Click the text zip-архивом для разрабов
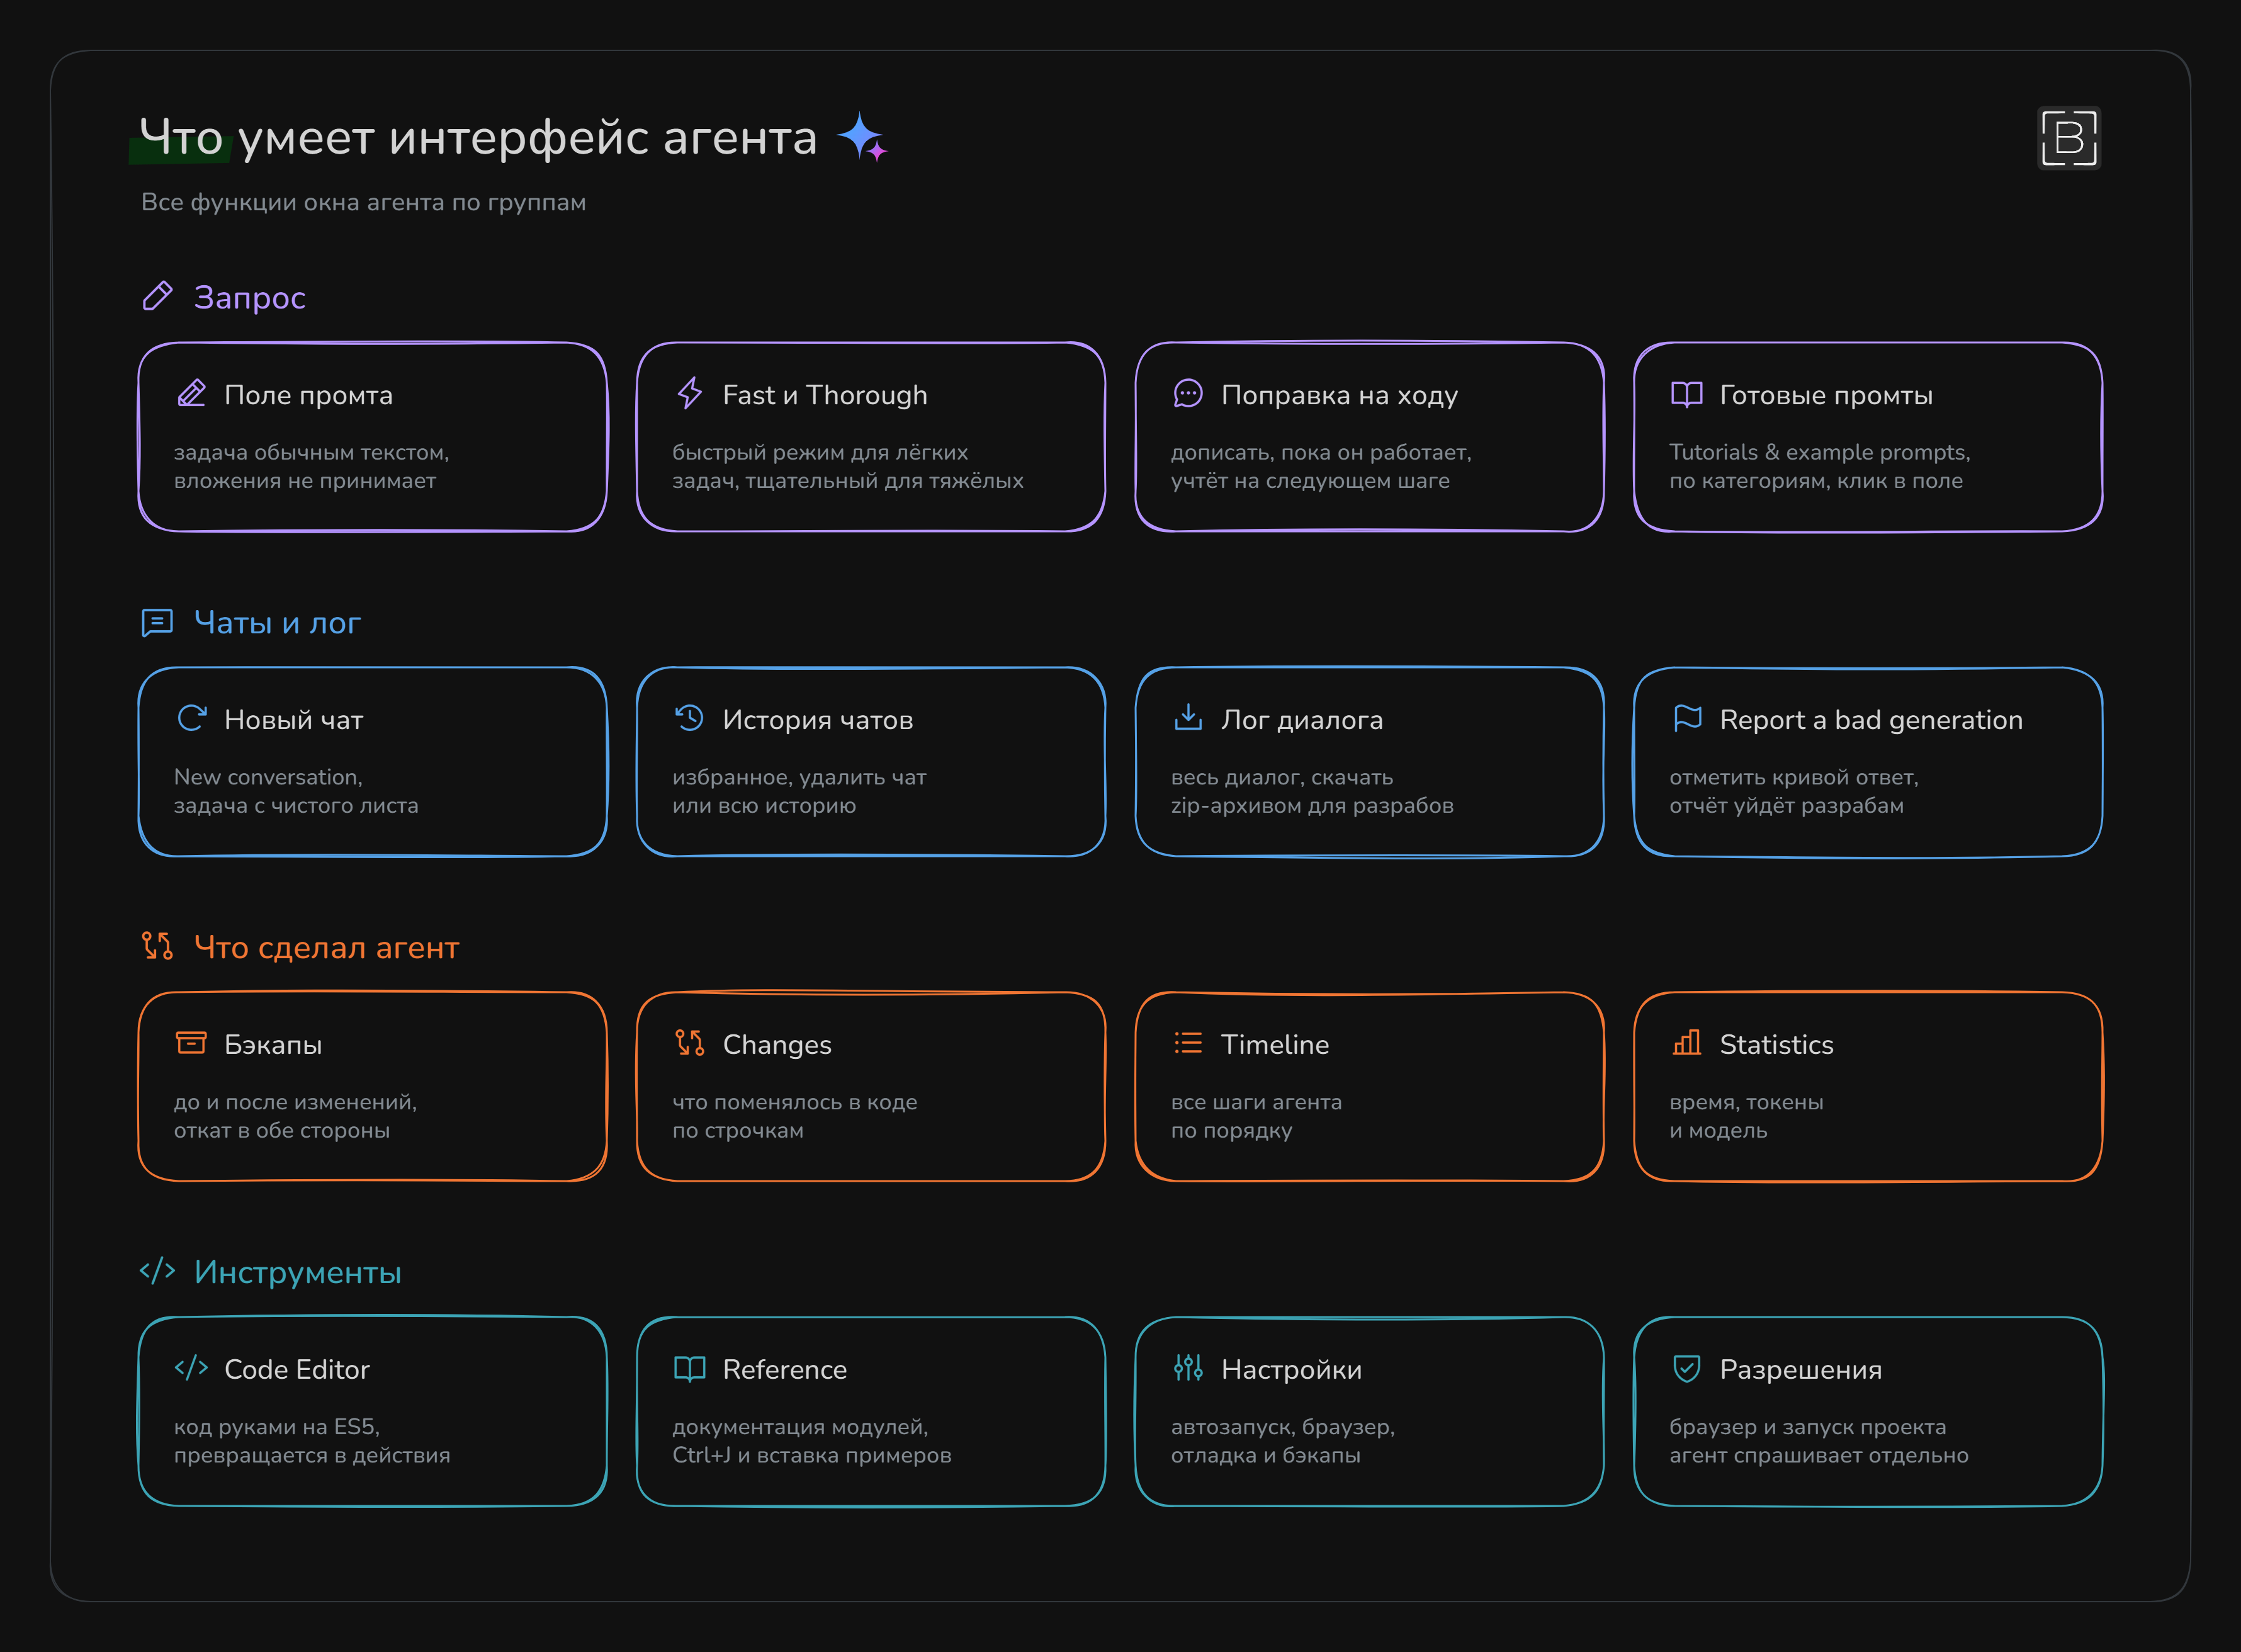The height and width of the screenshot is (1652, 2241). coord(1312,805)
